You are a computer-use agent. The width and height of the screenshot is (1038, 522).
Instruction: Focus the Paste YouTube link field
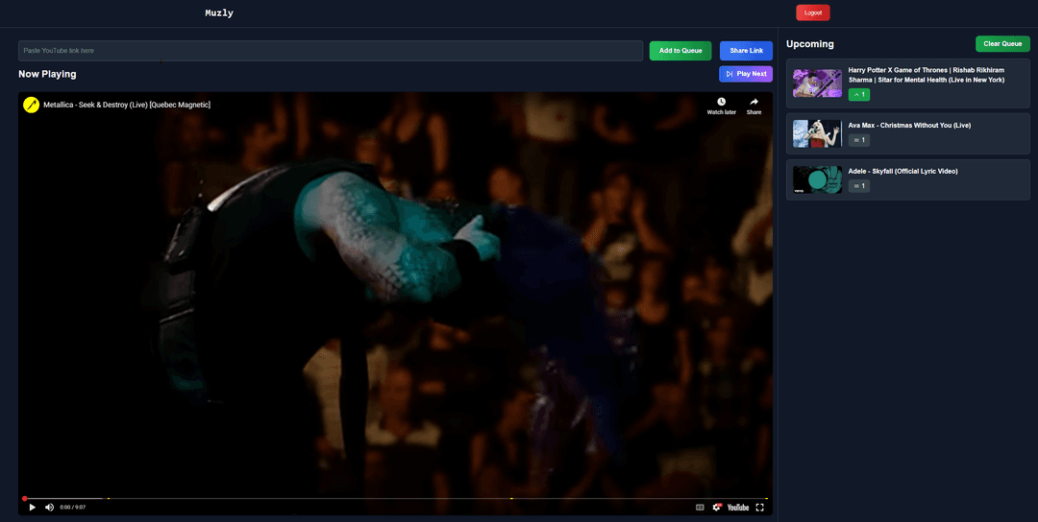[330, 51]
